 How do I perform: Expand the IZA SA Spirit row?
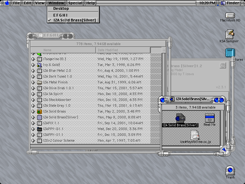coord(33,94)
